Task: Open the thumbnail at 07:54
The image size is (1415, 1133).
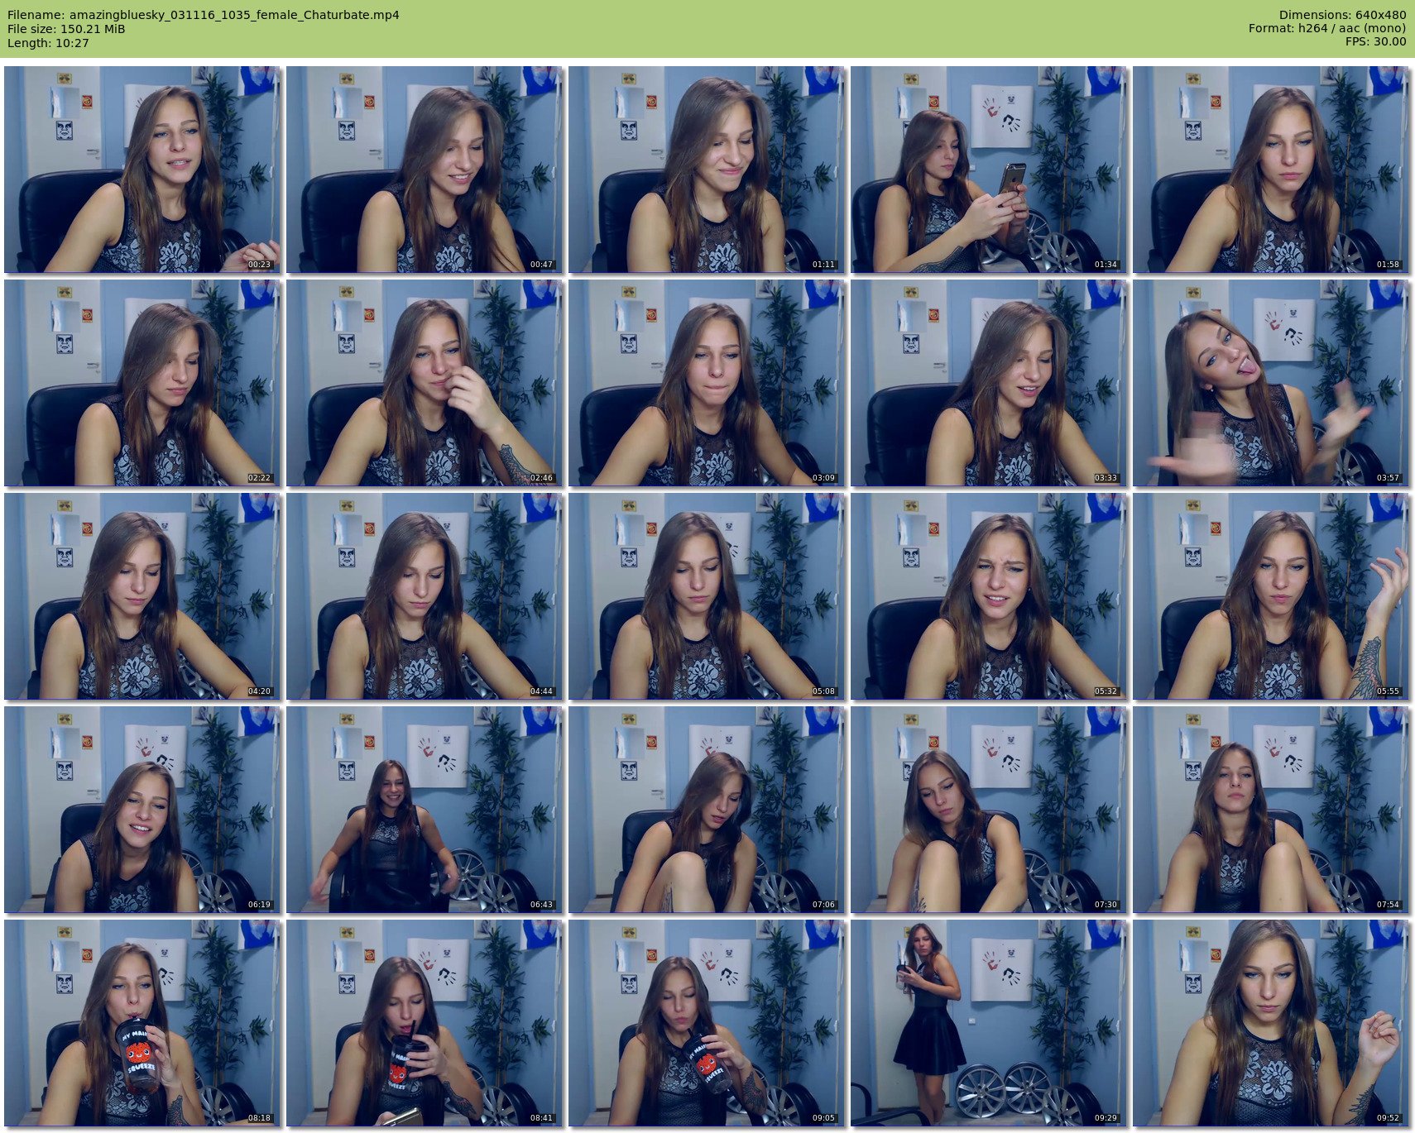Action: (x=1270, y=810)
